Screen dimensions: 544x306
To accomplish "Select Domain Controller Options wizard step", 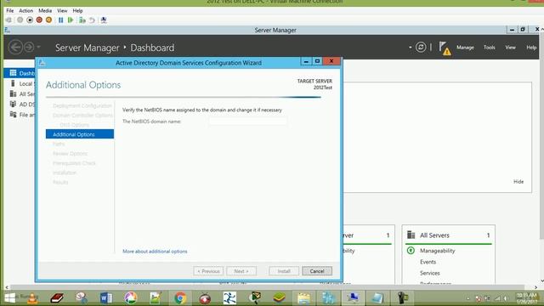I will (x=82, y=116).
